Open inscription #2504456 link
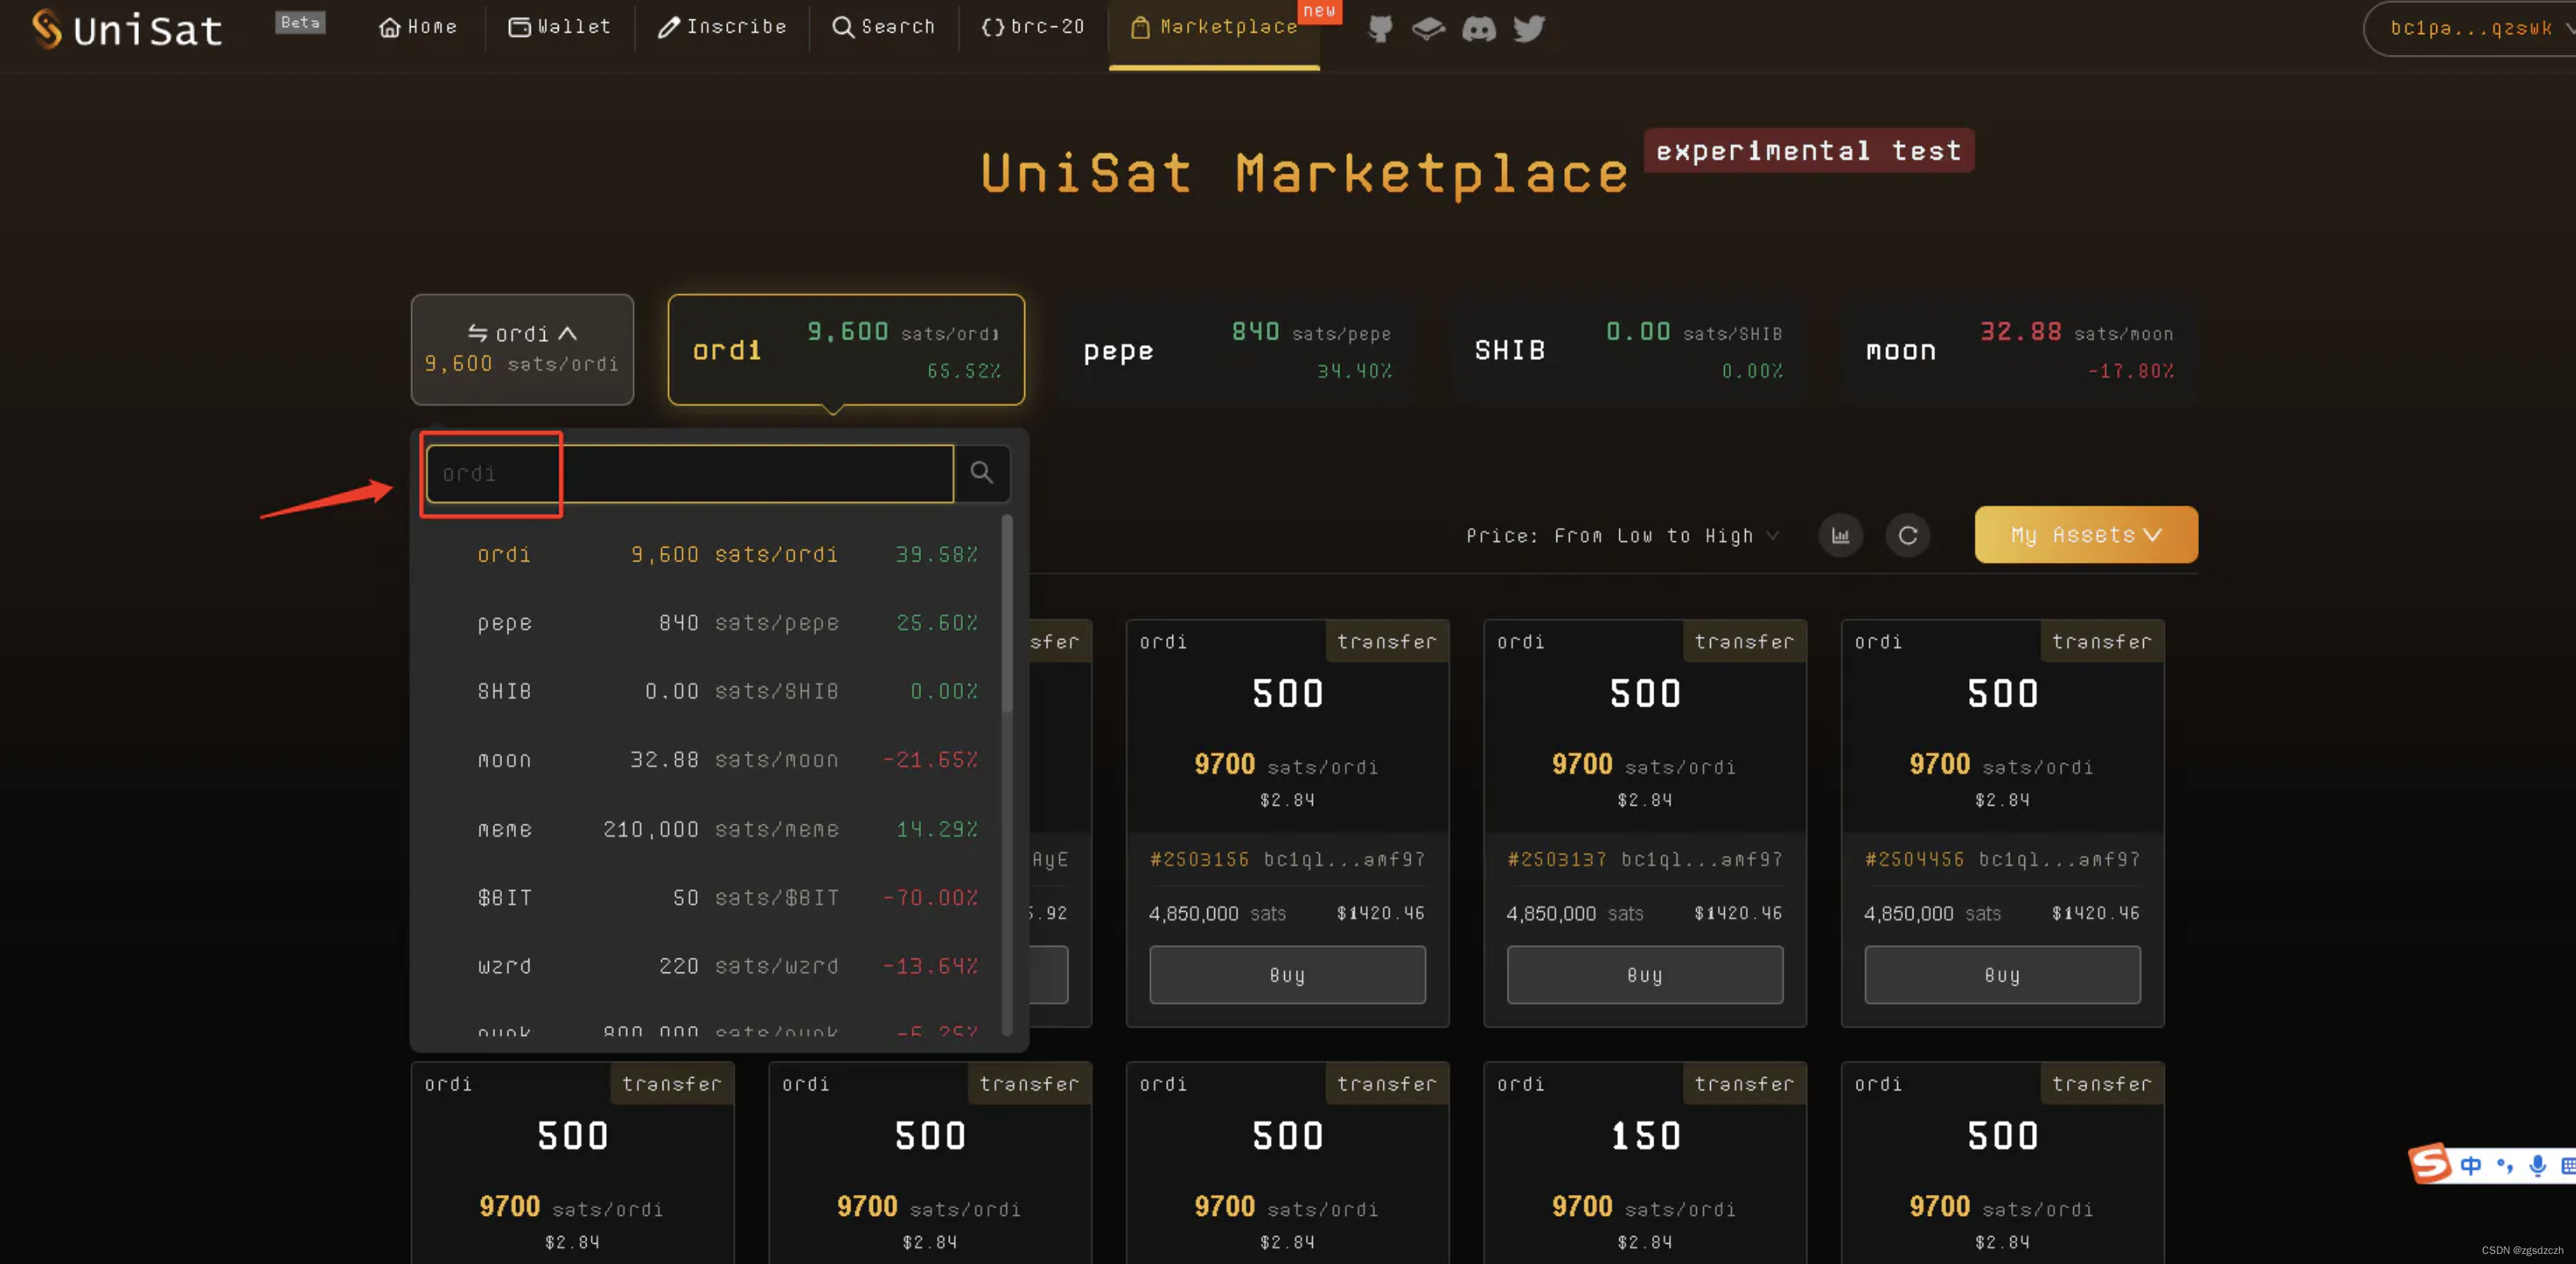The height and width of the screenshot is (1264, 2576). 1914,859
